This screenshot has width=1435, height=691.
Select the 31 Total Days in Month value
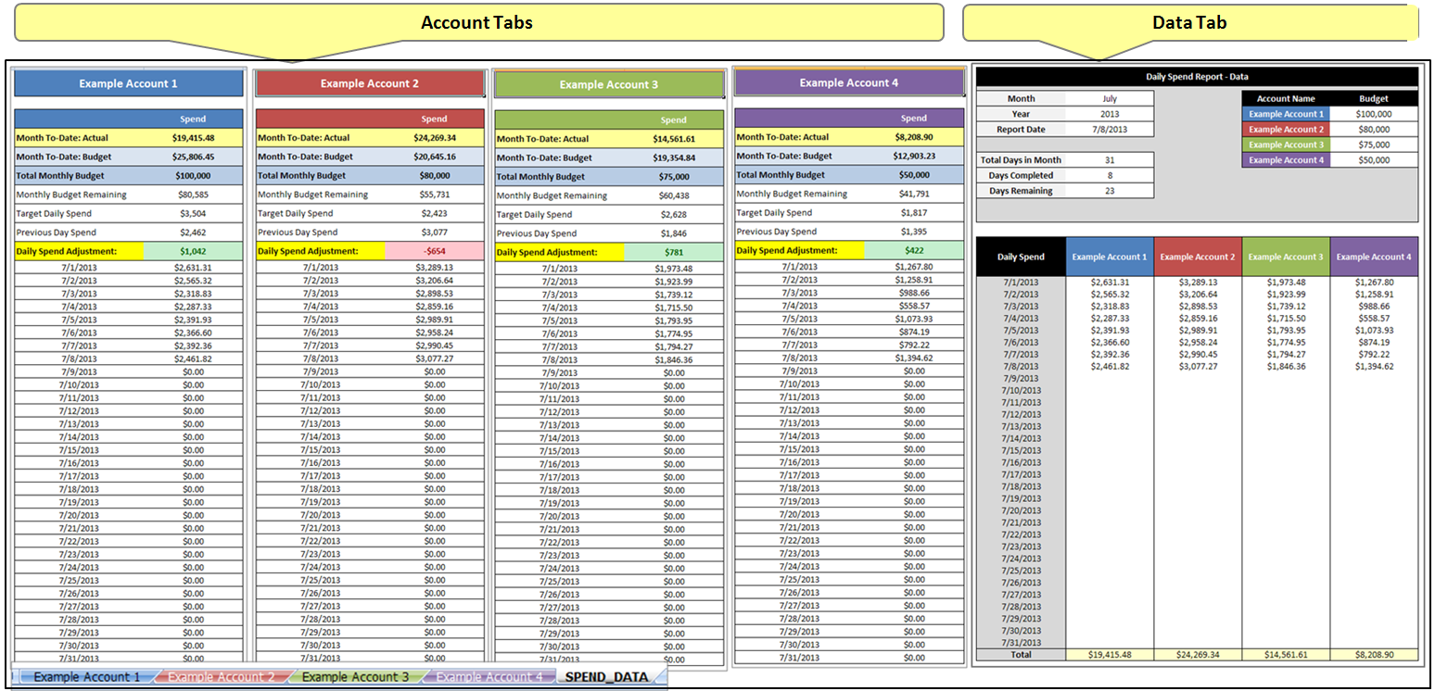1110,160
